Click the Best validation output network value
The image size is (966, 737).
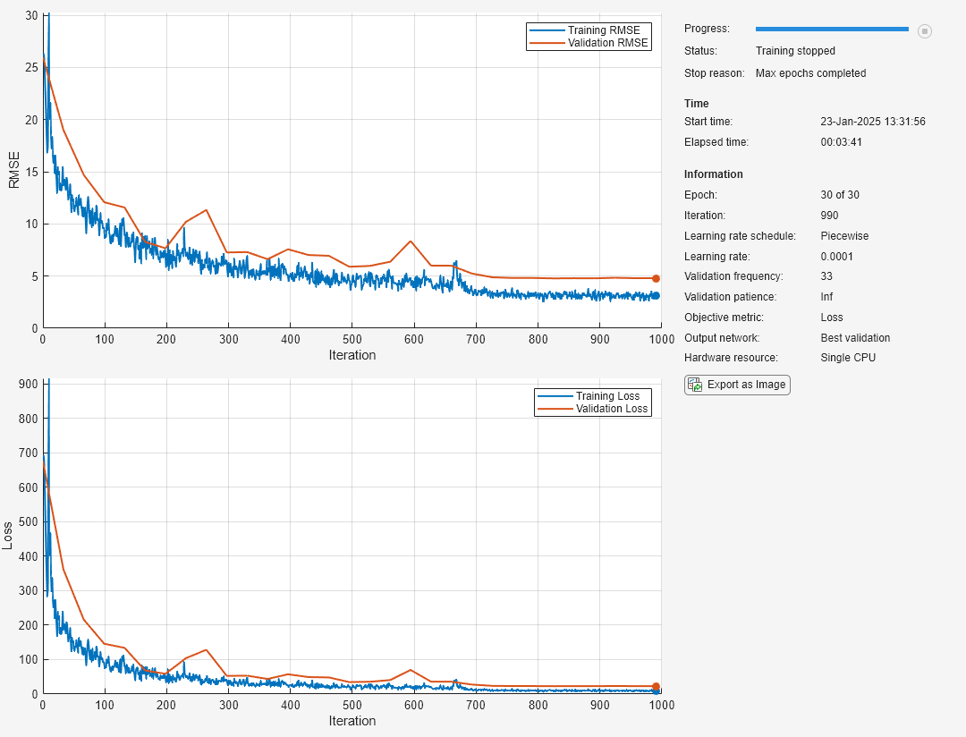click(x=855, y=338)
